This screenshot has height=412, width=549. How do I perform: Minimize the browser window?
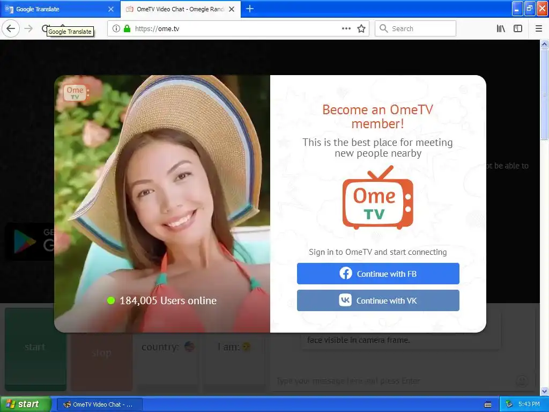(x=517, y=9)
